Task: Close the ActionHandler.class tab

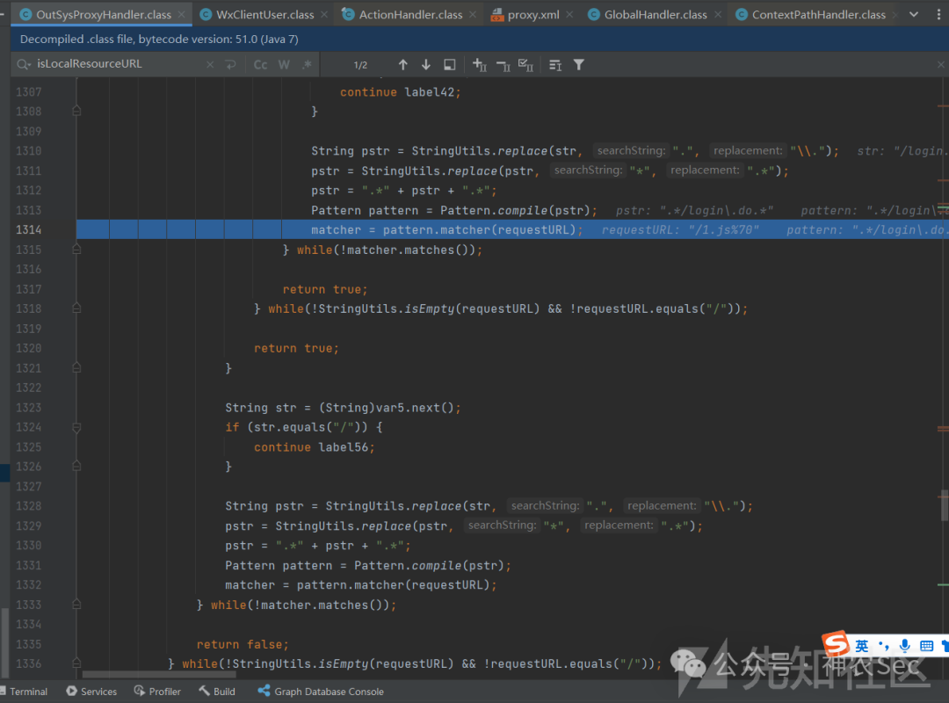Action: tap(473, 15)
